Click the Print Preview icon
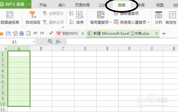This screenshot has width=178, height=112. (x=28, y=34)
